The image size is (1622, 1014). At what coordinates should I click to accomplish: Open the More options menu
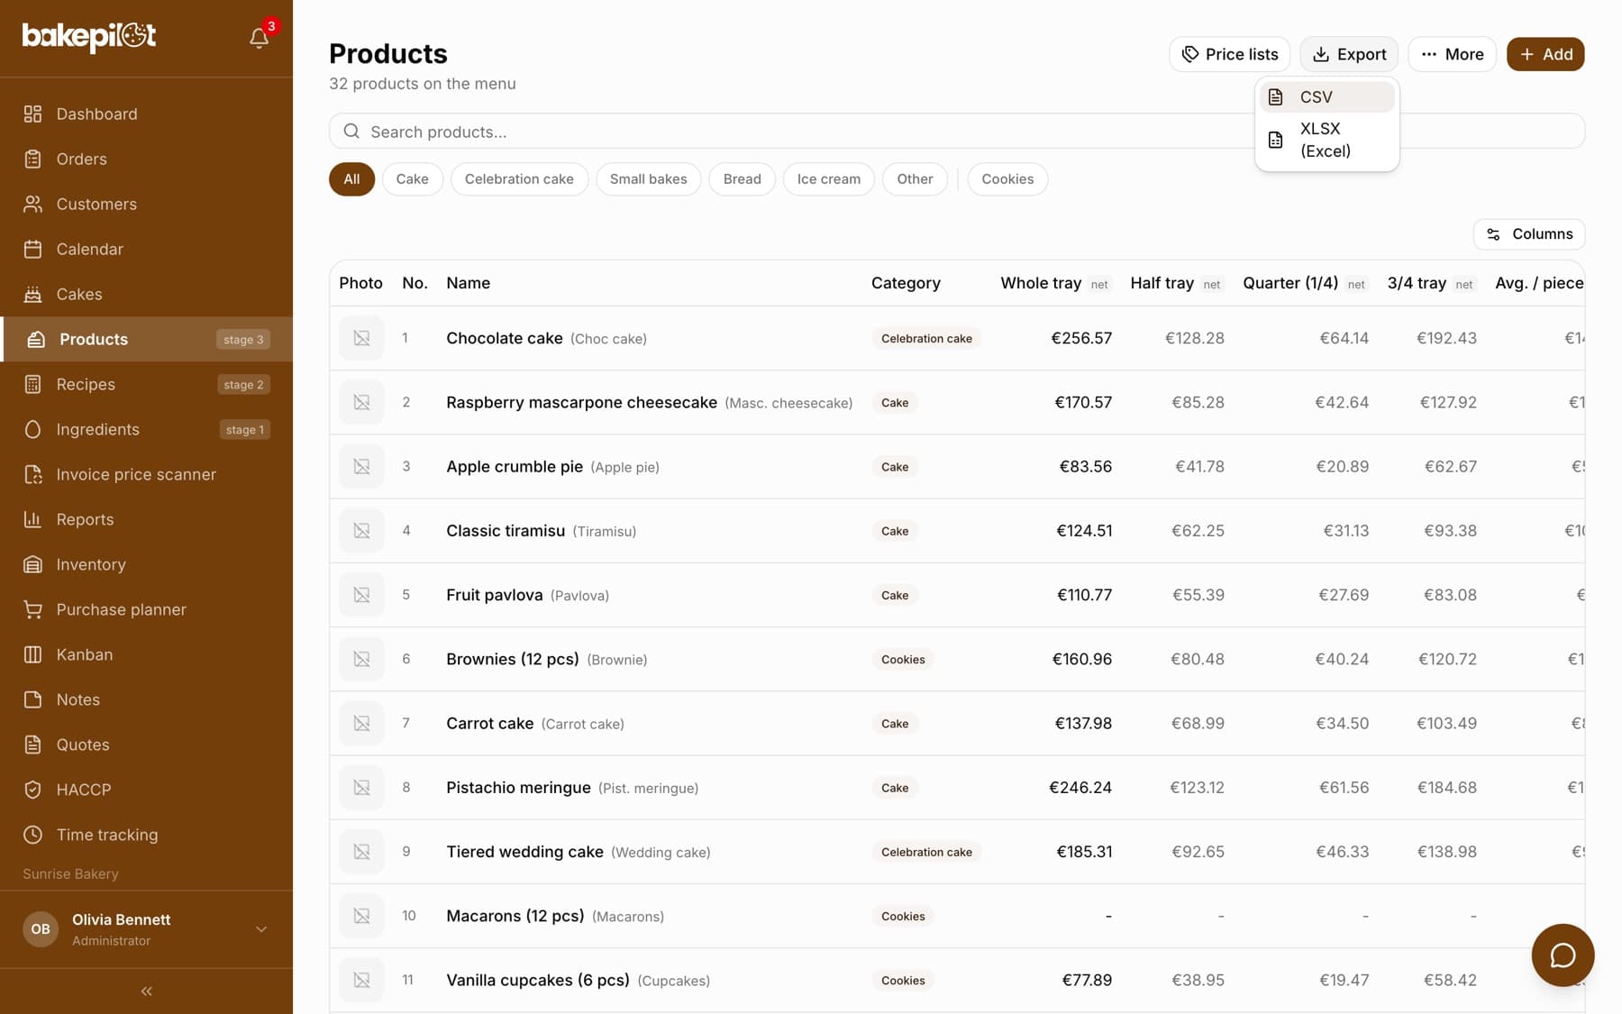point(1452,54)
